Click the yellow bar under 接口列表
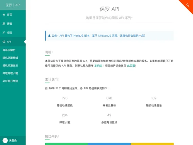Image resolution: width=193 pixels, height=145 pixels. point(152,144)
